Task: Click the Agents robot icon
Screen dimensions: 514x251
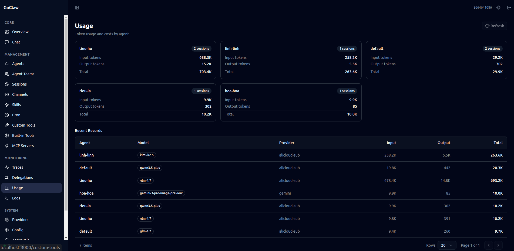Action: [x=7, y=64]
